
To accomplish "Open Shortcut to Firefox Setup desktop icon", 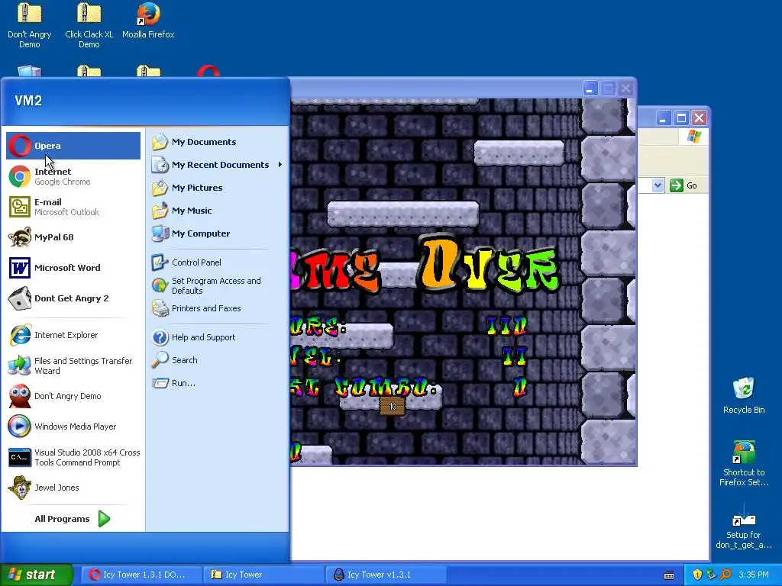I will (x=744, y=463).
